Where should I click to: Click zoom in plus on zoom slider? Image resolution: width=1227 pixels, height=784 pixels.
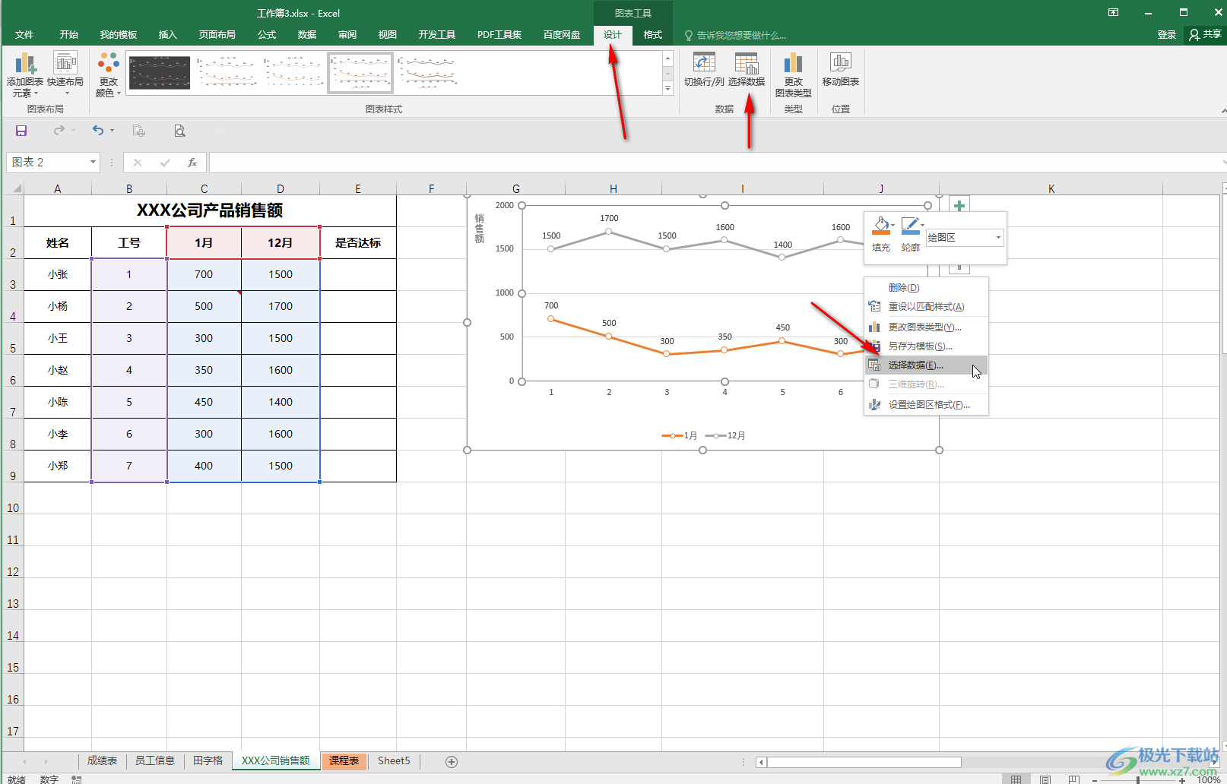(x=1182, y=780)
